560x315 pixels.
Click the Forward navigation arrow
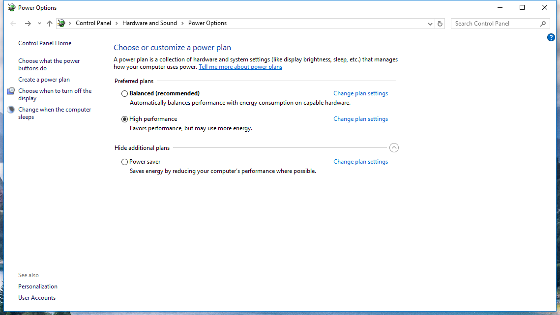(28, 24)
